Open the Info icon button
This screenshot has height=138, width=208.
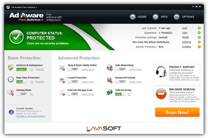coord(155,17)
